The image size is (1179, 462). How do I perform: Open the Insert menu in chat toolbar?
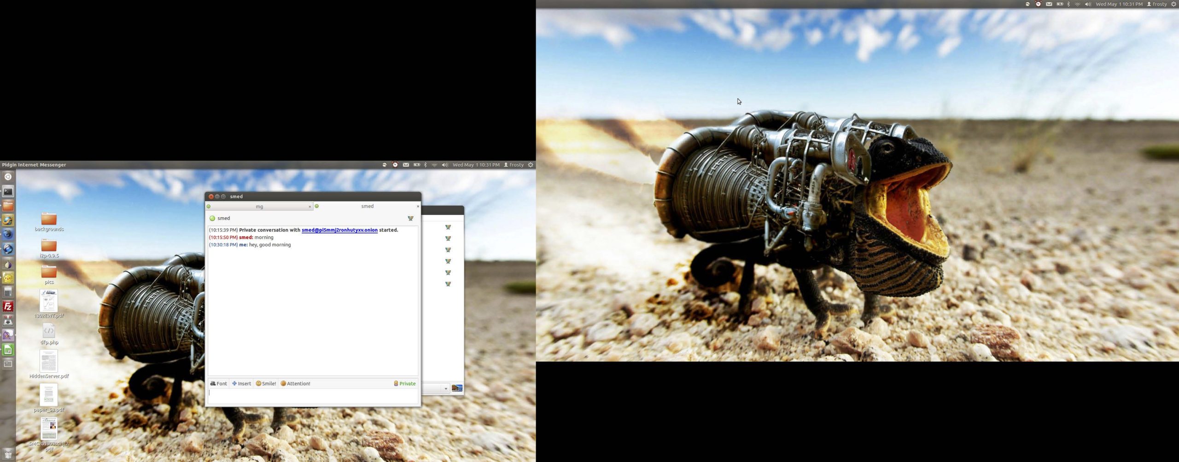(241, 383)
